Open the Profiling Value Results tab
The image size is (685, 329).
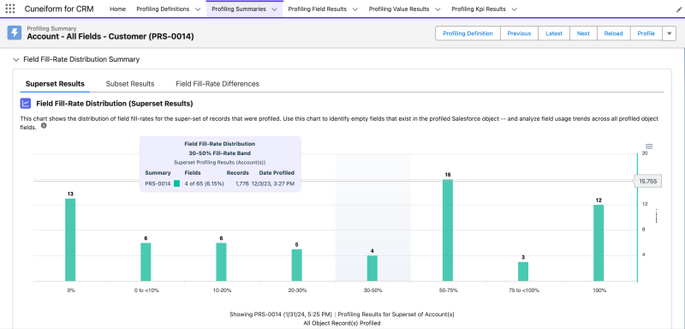pos(399,9)
